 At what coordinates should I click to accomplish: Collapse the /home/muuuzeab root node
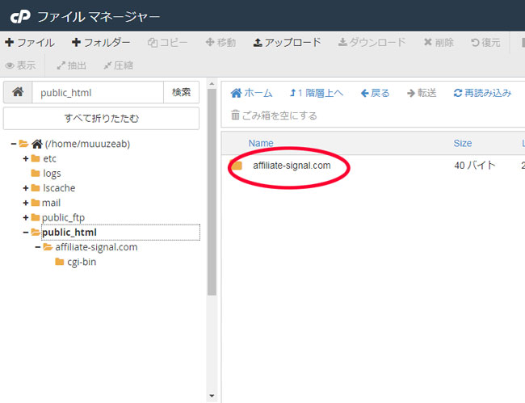14,144
